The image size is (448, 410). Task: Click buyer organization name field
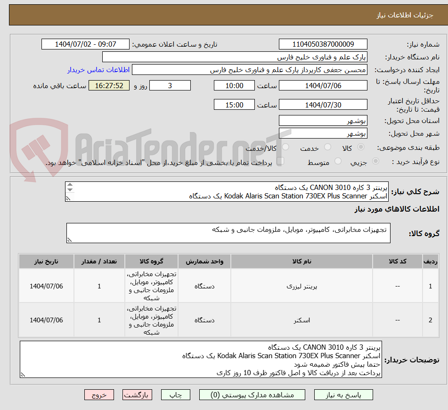click(235, 57)
